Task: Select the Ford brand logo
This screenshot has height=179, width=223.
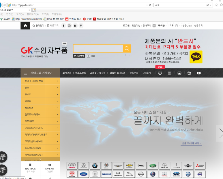Action: [83, 174]
